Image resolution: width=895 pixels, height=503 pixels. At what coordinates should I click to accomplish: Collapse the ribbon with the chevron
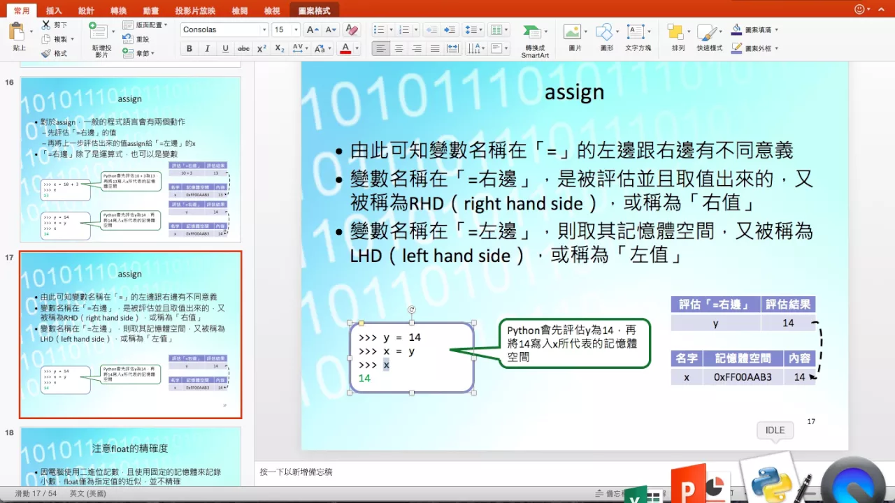click(880, 9)
